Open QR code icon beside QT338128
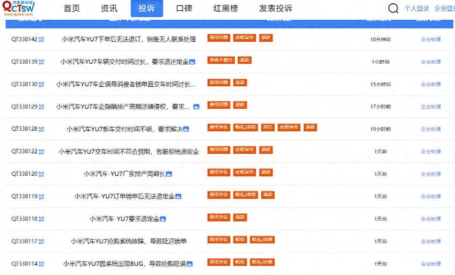The image size is (455, 275). click(41, 129)
